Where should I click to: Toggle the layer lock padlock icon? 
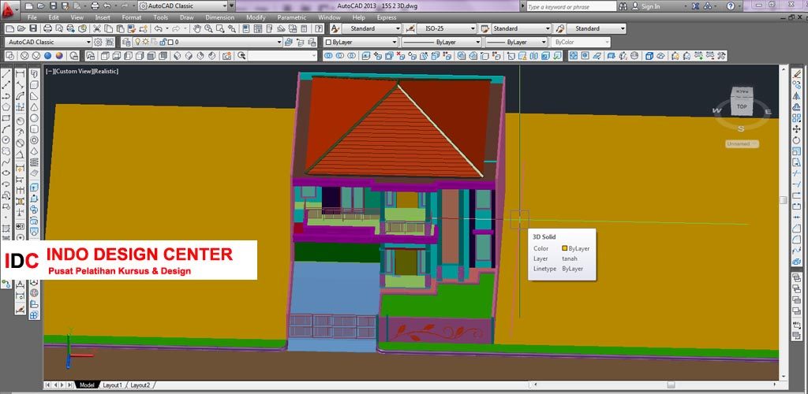point(161,43)
